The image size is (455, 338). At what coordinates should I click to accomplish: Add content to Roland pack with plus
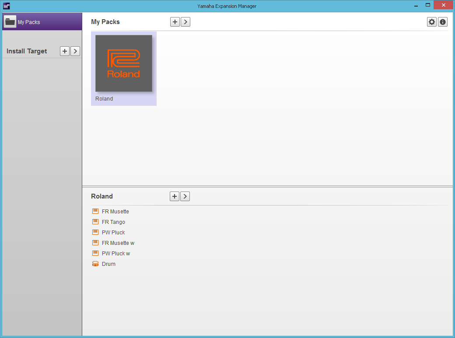pos(175,196)
